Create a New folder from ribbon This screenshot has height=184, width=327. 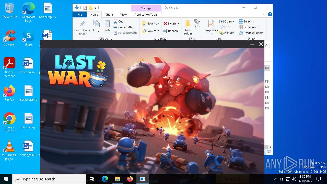click(188, 27)
